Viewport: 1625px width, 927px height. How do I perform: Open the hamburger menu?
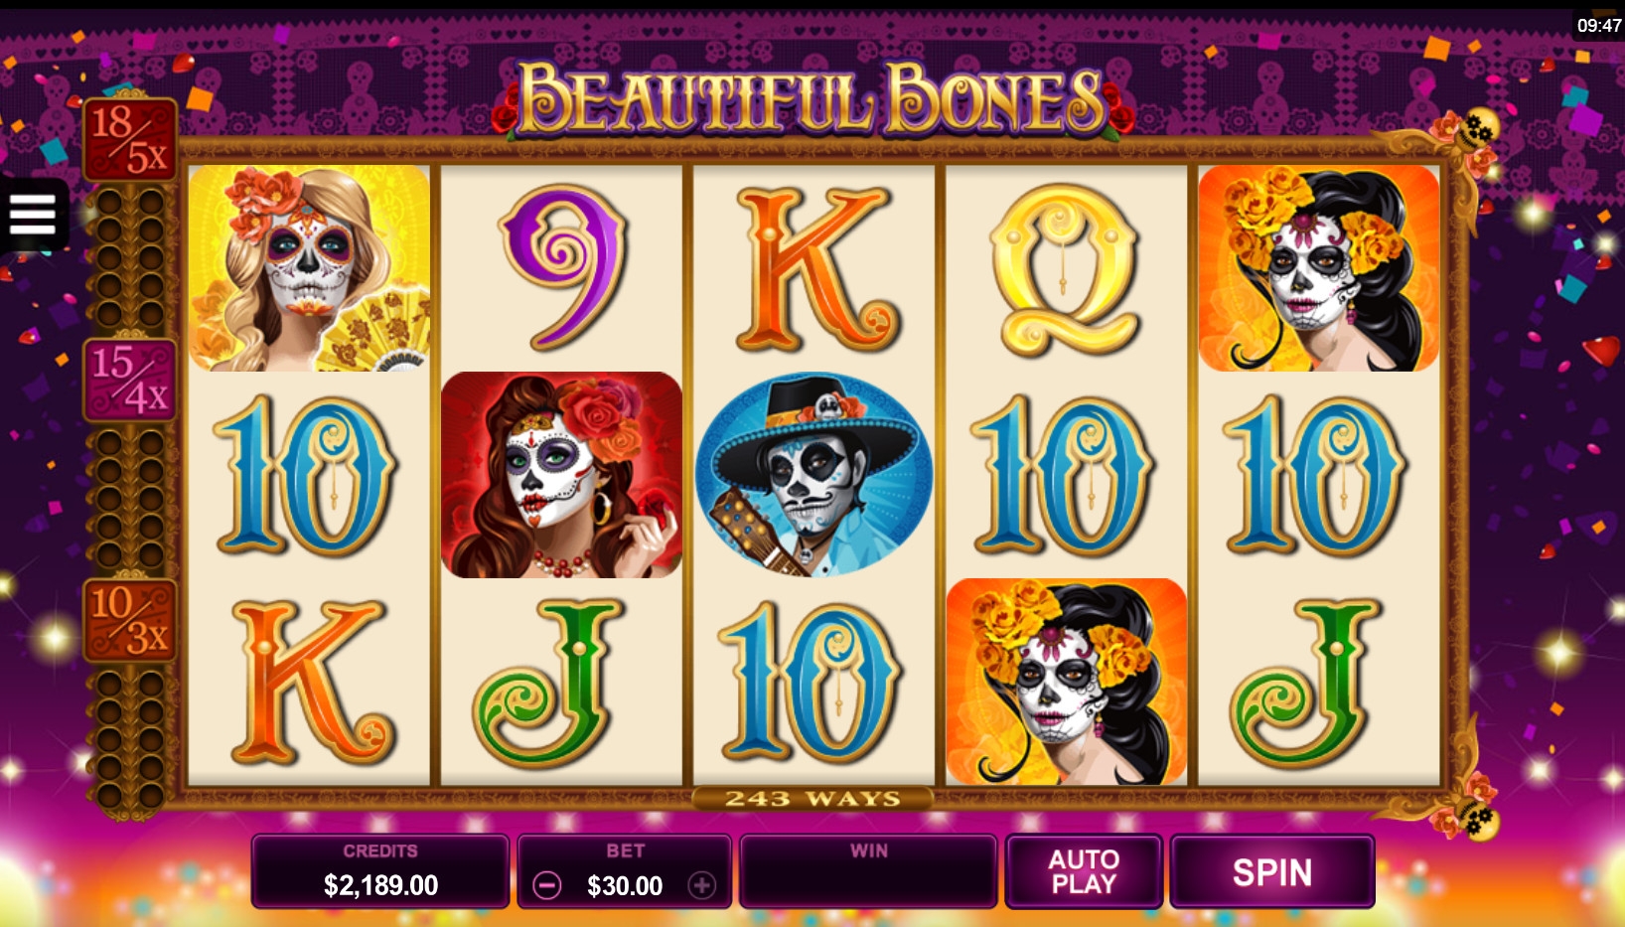(x=33, y=214)
